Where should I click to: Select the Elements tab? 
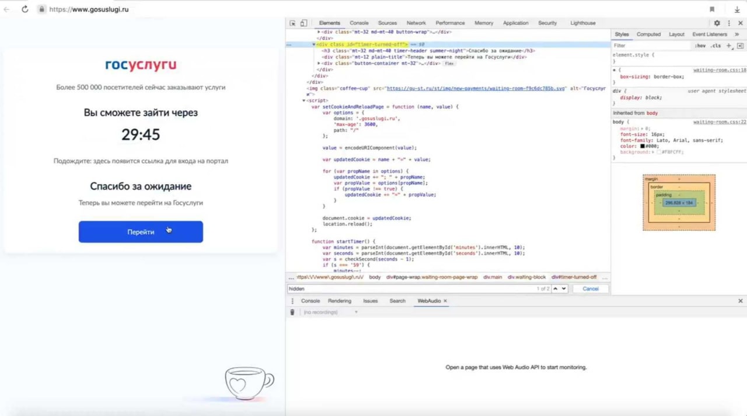(329, 23)
